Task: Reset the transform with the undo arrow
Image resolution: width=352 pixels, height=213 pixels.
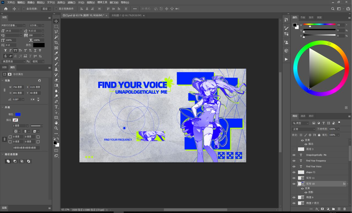Action: [x=39, y=81]
